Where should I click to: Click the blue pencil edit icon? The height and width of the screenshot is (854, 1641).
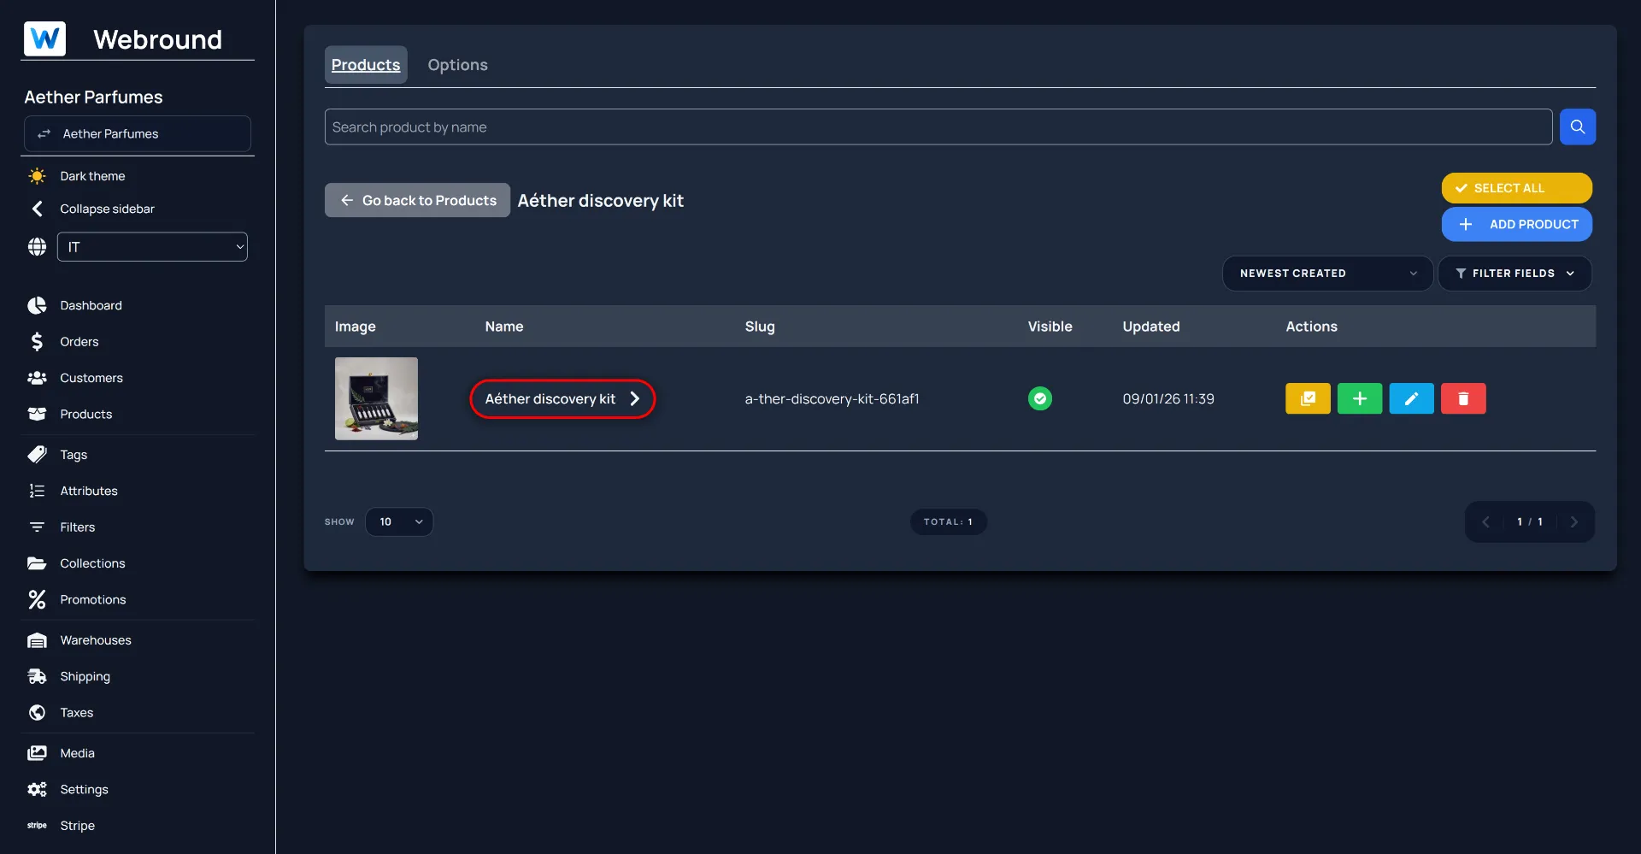[1411, 398]
